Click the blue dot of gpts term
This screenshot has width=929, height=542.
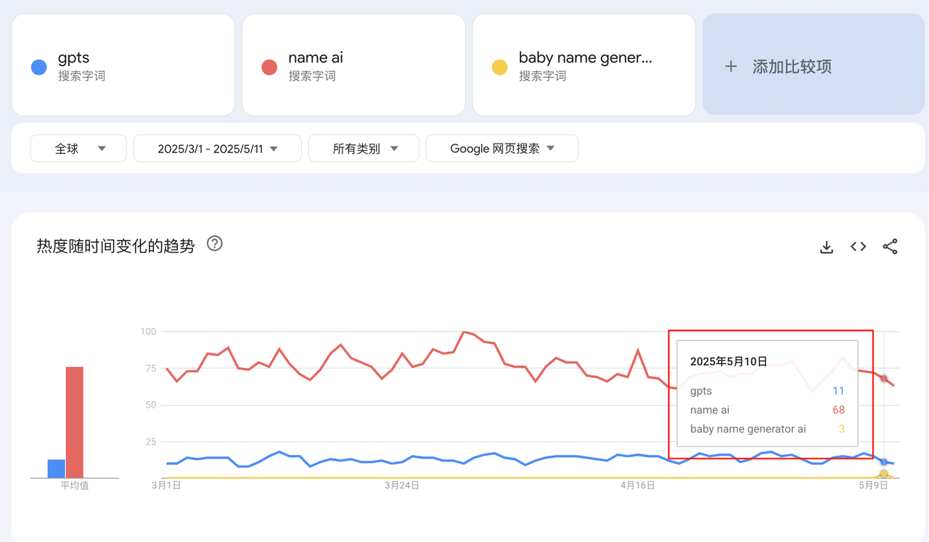[39, 67]
